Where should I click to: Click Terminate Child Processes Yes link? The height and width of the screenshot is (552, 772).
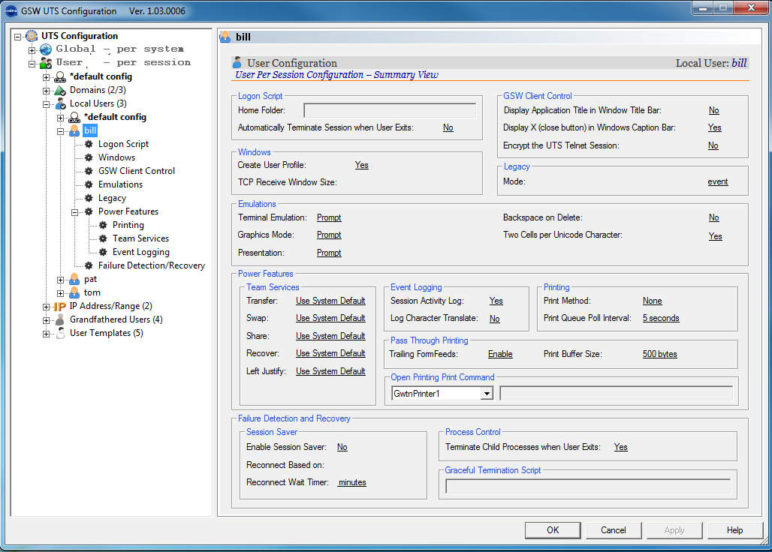pos(621,447)
